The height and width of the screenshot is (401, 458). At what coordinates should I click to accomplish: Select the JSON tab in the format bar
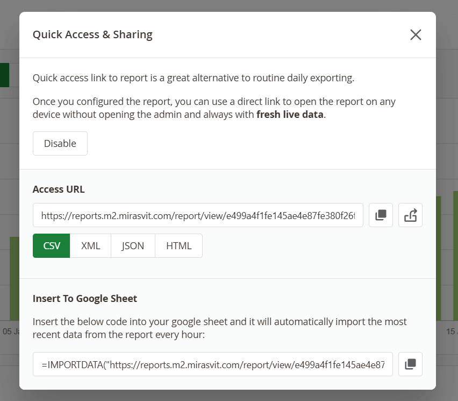132,245
